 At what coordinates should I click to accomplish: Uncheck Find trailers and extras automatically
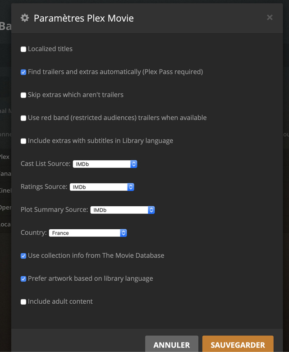[23, 72]
